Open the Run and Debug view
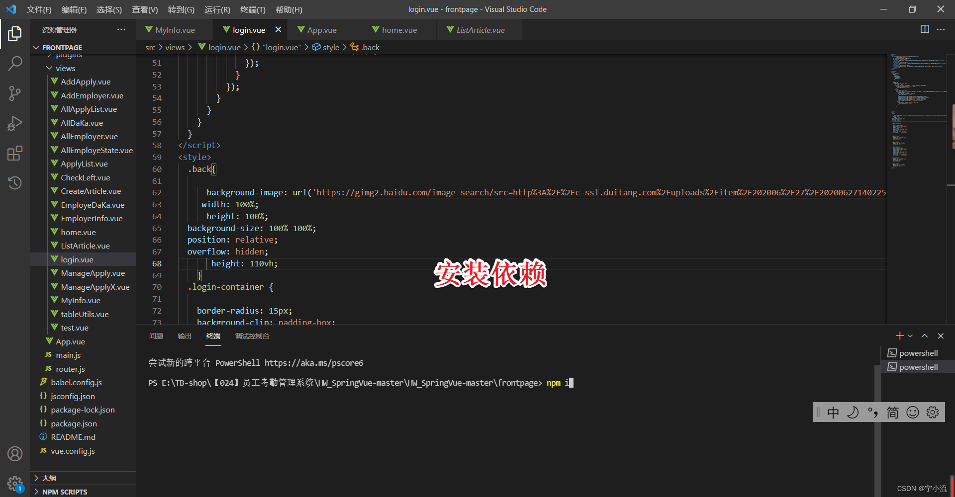This screenshot has width=955, height=497. click(15, 123)
